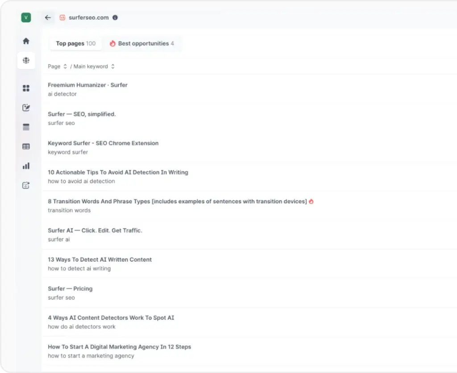Image resolution: width=457 pixels, height=373 pixels.
Task: Open the content editor pencil icon
Action: 26,108
